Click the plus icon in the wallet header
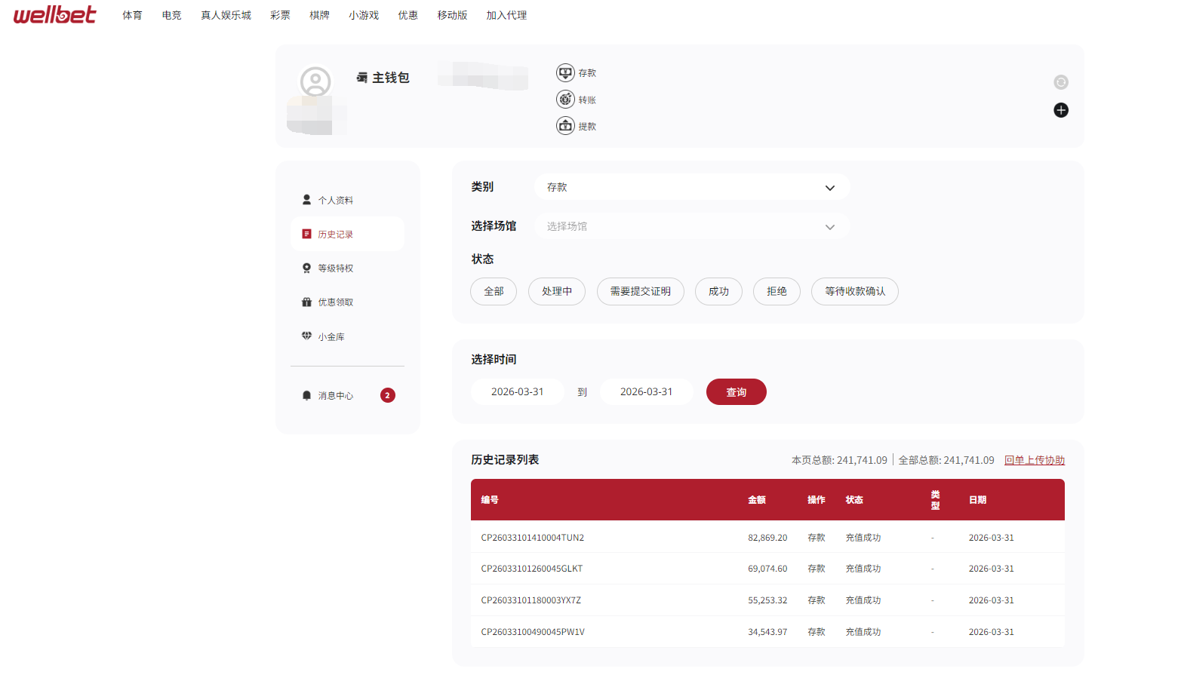The image size is (1181, 681). [1061, 110]
